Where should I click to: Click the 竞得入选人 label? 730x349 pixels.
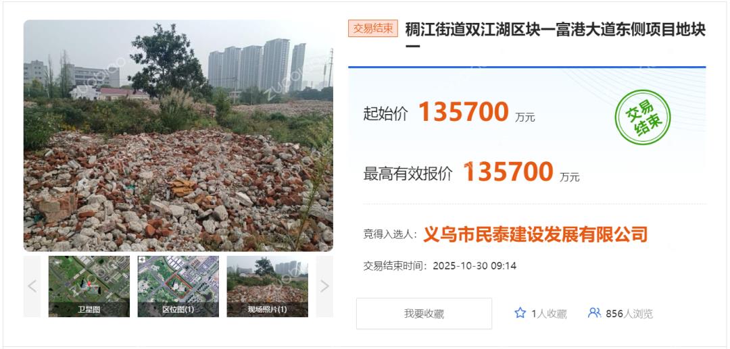[x=390, y=235]
